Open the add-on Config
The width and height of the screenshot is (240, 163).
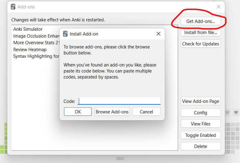tap(200, 112)
